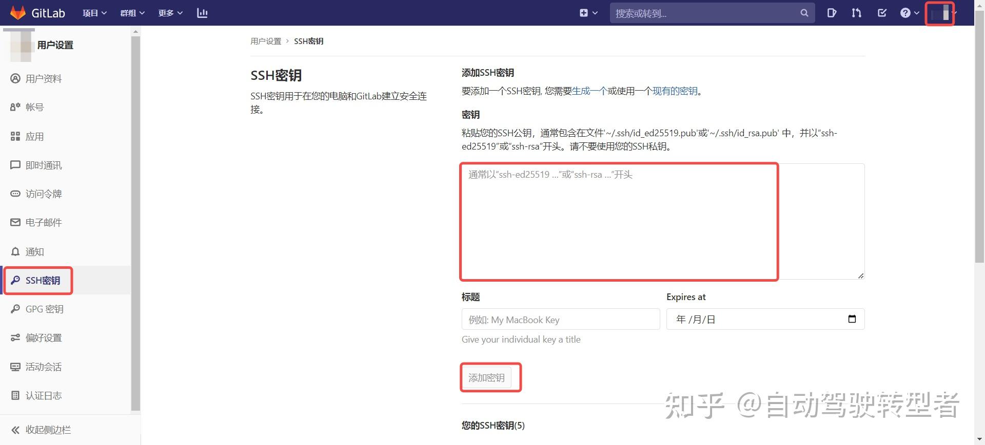Click the 帐号 account icon

15,107
